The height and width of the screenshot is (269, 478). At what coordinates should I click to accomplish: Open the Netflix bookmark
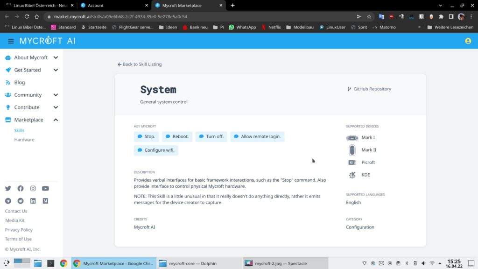(x=271, y=27)
